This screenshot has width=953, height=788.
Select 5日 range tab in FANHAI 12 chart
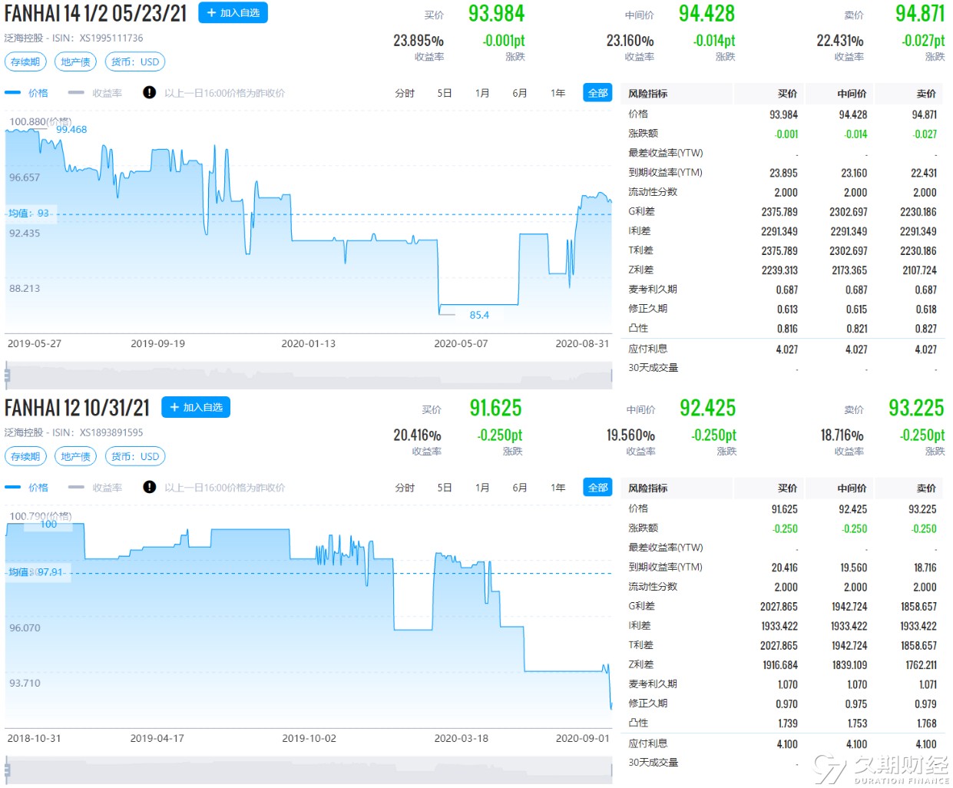click(x=445, y=488)
